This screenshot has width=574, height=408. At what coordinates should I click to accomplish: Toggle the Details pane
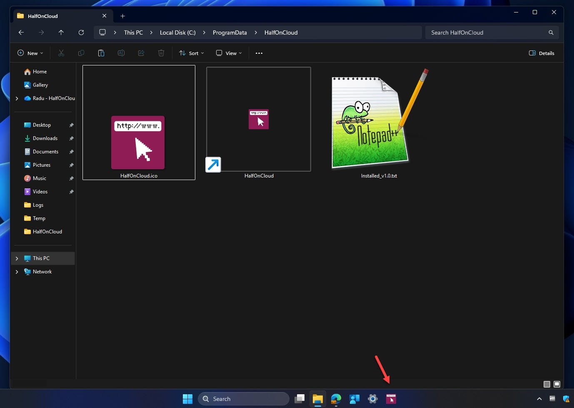coord(542,53)
